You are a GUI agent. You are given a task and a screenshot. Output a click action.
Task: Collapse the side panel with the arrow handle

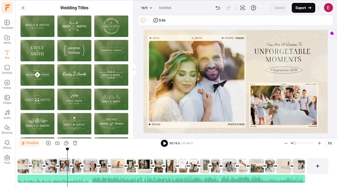coord(134,69)
